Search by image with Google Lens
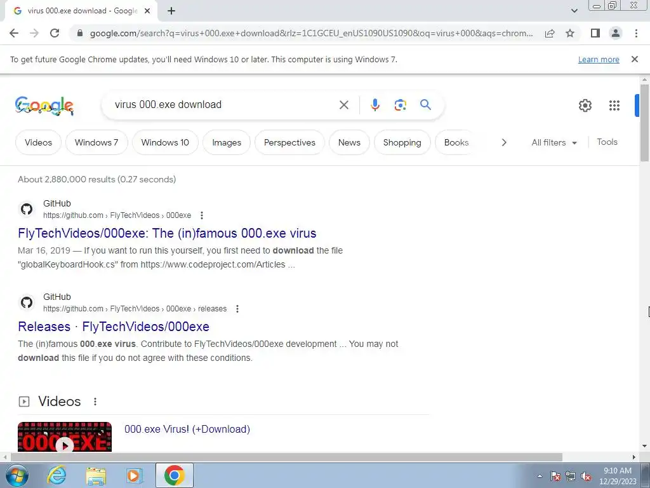The width and height of the screenshot is (650, 488). coord(400,105)
